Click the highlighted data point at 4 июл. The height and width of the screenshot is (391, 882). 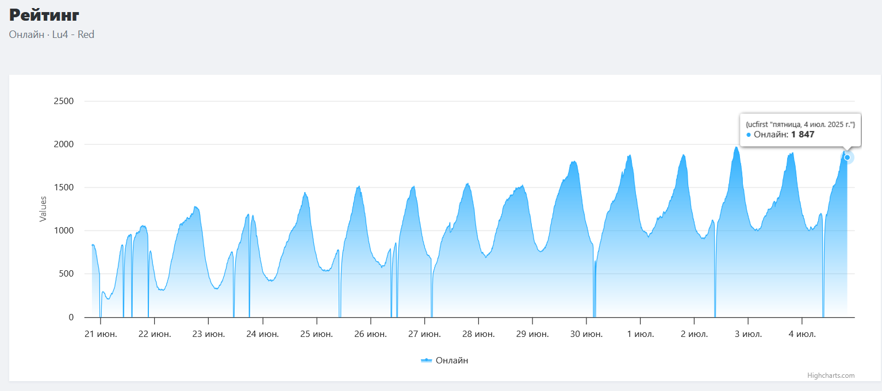(x=847, y=158)
